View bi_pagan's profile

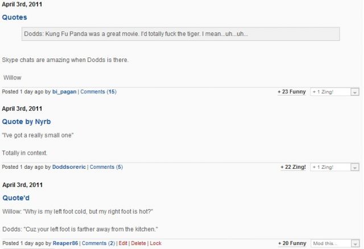(64, 92)
